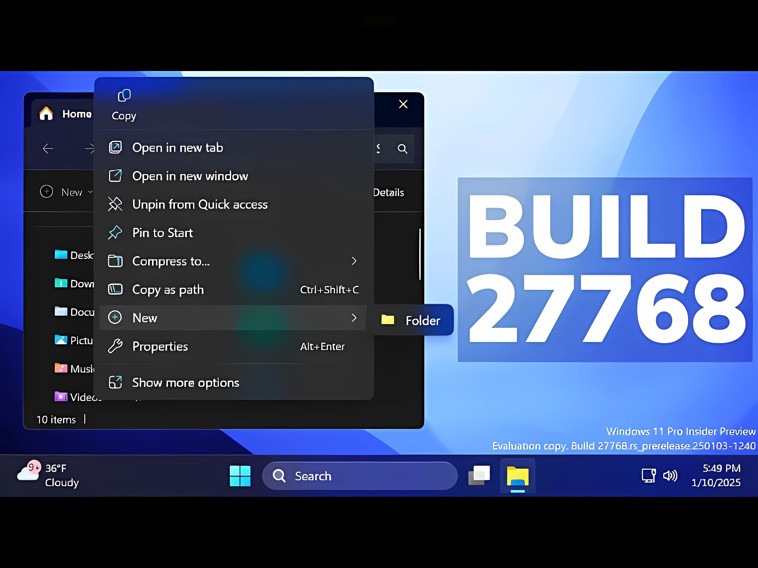Click the Home tab in File Explorer
758x568 pixels.
65,114
